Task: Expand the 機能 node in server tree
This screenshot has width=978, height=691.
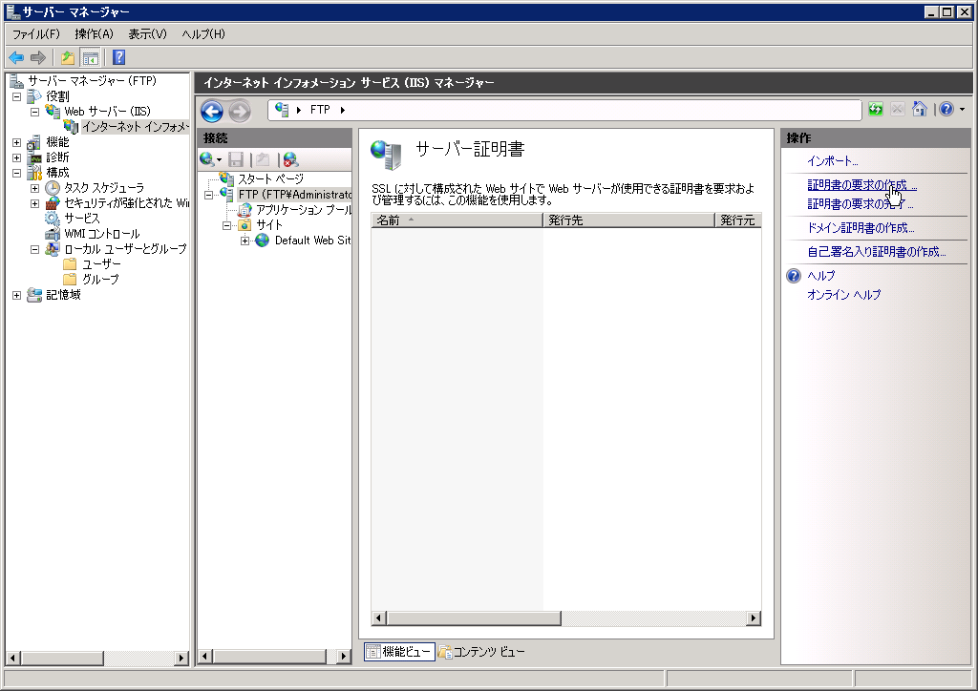Action: click(16, 142)
